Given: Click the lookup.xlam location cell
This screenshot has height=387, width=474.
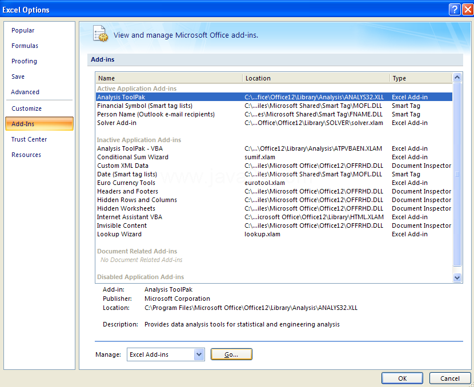Looking at the screenshot, I should coord(262,234).
